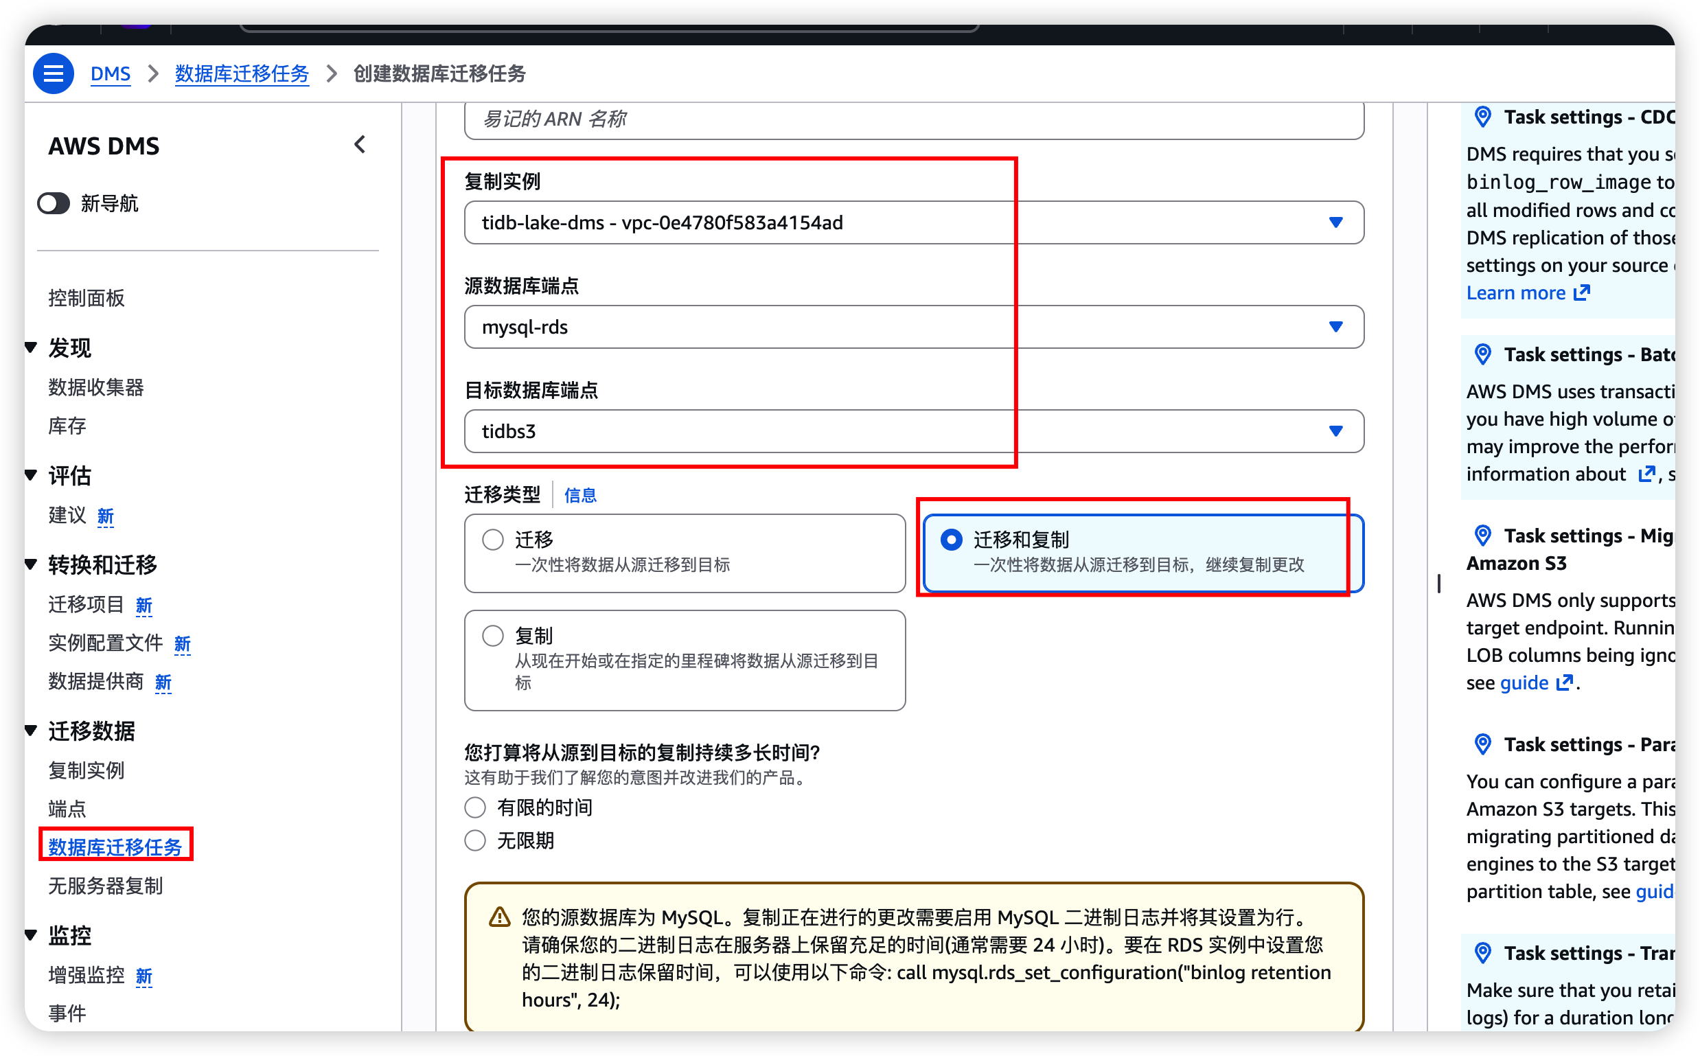The height and width of the screenshot is (1056, 1700).
Task: Click the external link icon beside guide
Action: pyautogui.click(x=1565, y=682)
